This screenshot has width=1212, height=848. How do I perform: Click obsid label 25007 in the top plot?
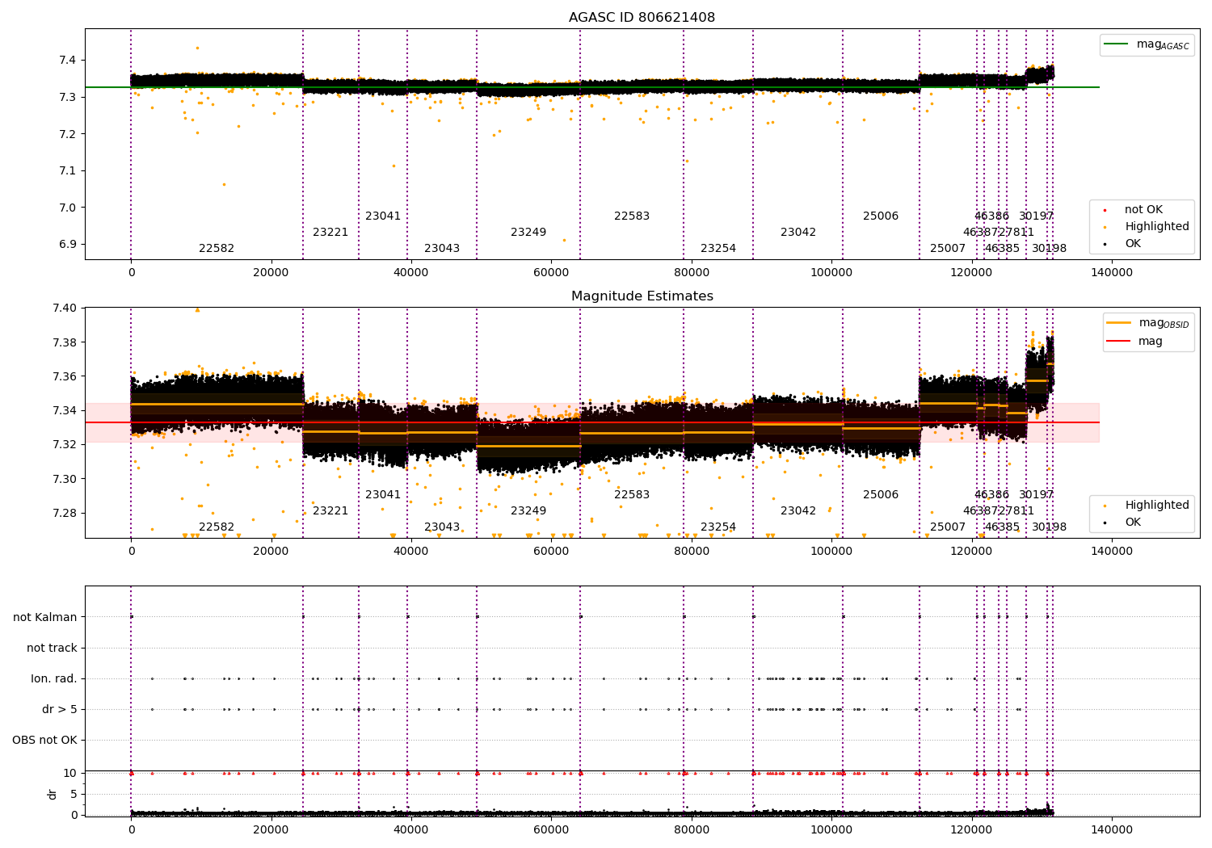(948, 249)
